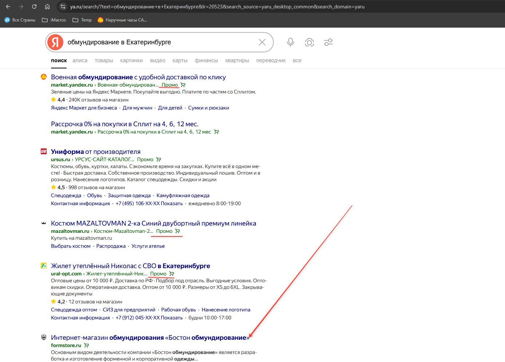
Task: Clear the search query with X
Action: [262, 42]
